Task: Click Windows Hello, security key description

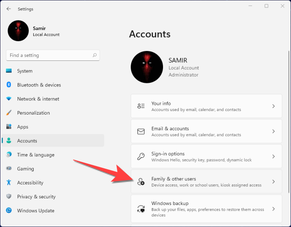Action: coord(201,160)
